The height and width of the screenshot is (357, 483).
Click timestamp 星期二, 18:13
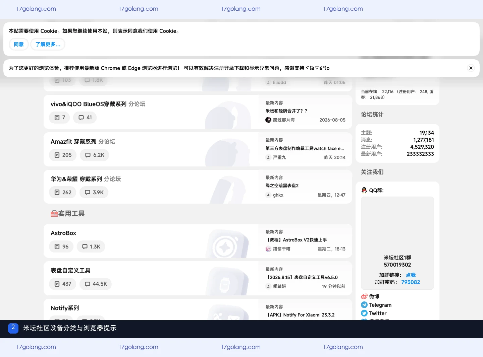pos(331,249)
